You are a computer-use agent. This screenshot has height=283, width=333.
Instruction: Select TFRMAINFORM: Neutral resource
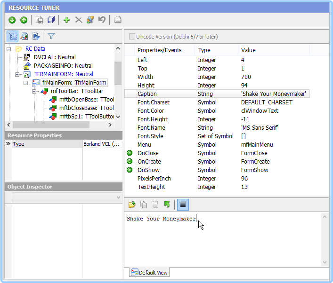click(64, 74)
